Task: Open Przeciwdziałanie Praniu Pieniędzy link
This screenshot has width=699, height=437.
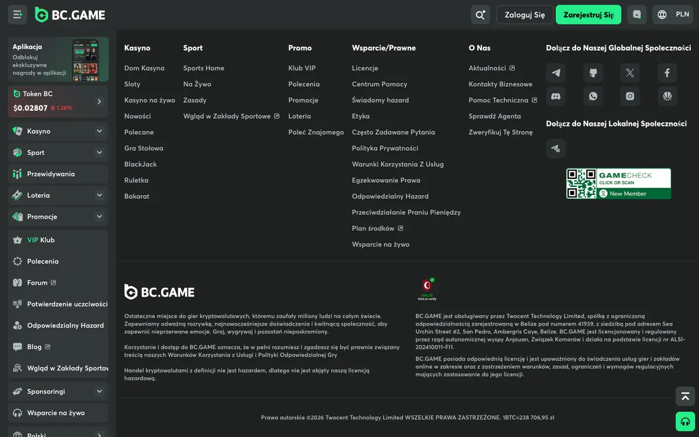Action: 407,212
